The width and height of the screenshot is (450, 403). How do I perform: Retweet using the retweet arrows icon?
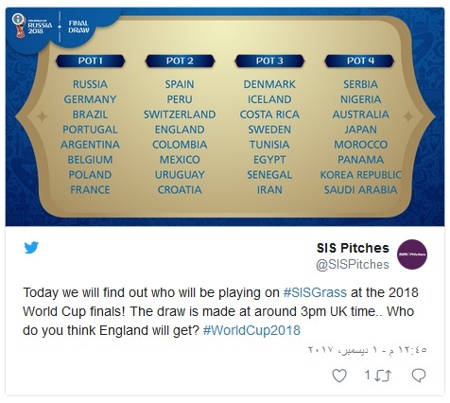click(384, 376)
